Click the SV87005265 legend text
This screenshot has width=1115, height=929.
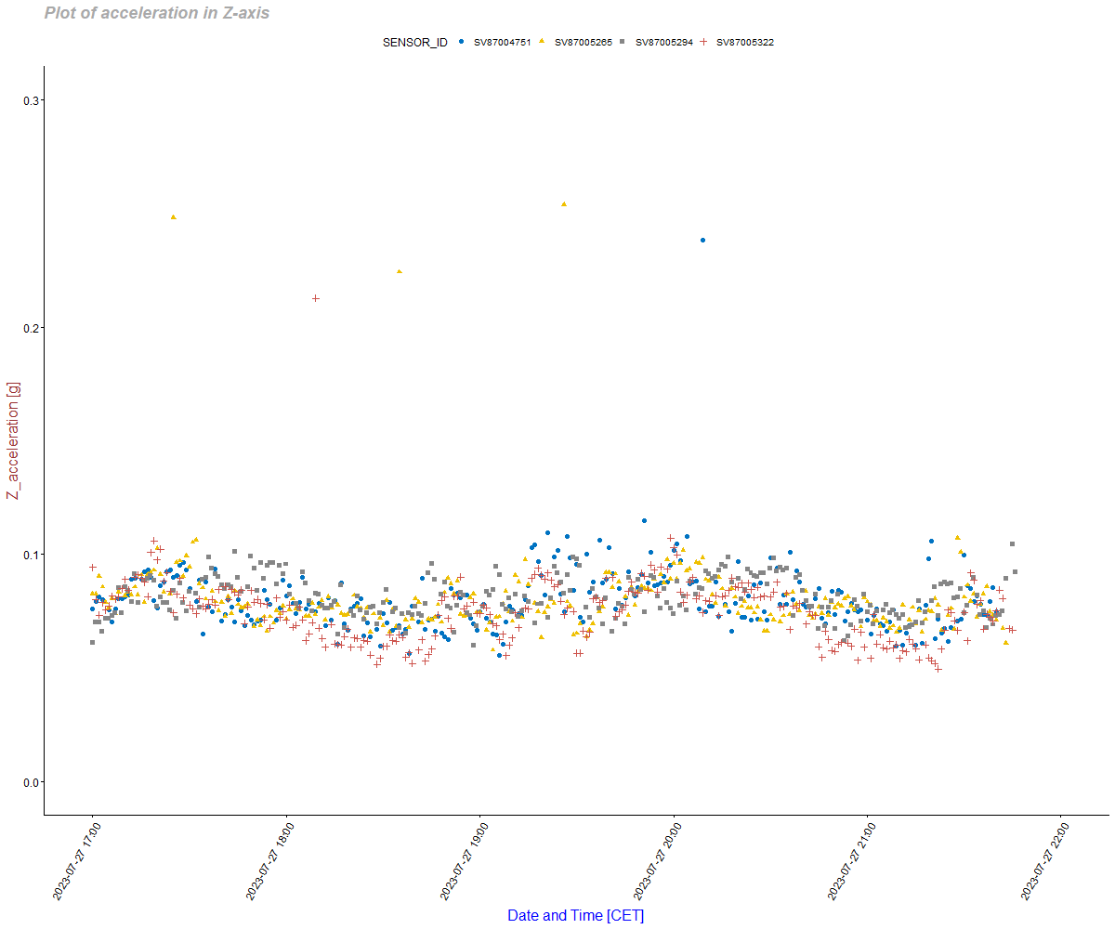(x=583, y=43)
